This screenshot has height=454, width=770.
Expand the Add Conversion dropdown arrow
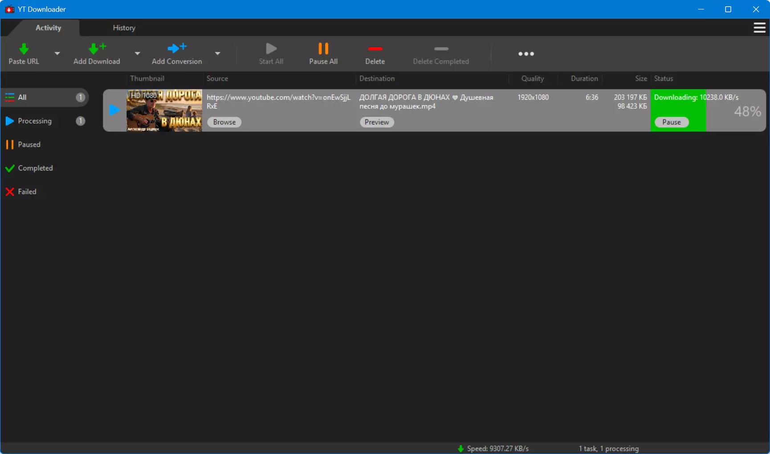[x=217, y=53]
